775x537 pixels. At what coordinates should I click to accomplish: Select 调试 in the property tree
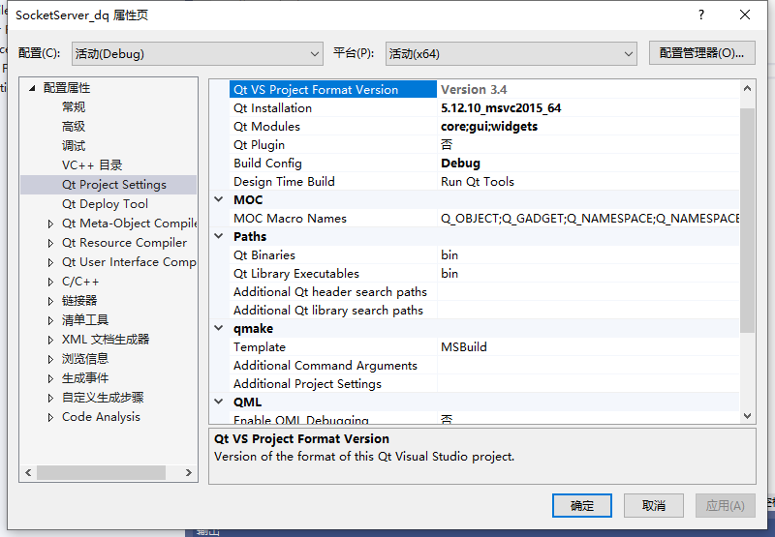74,145
